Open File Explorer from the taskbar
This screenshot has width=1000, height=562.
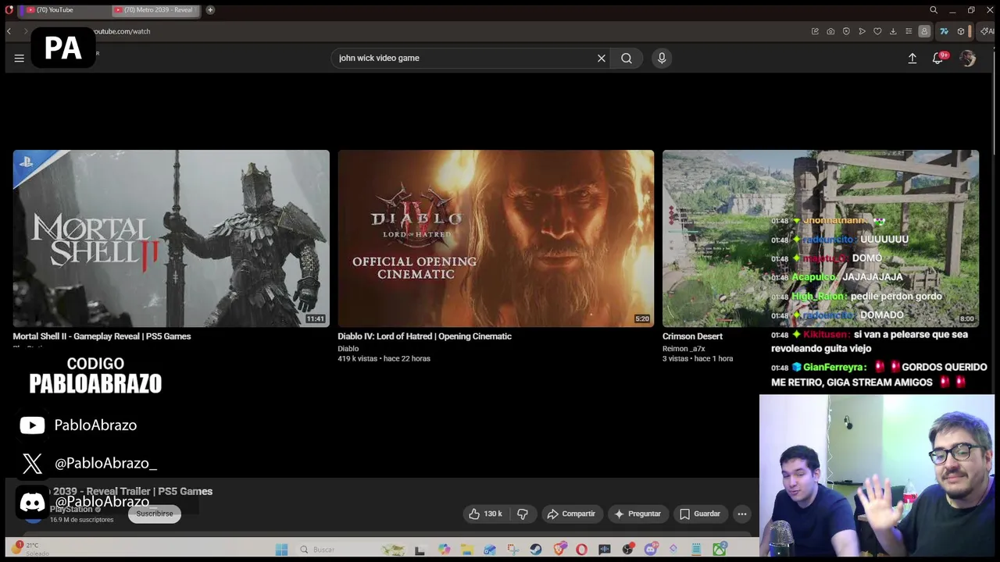click(x=467, y=550)
